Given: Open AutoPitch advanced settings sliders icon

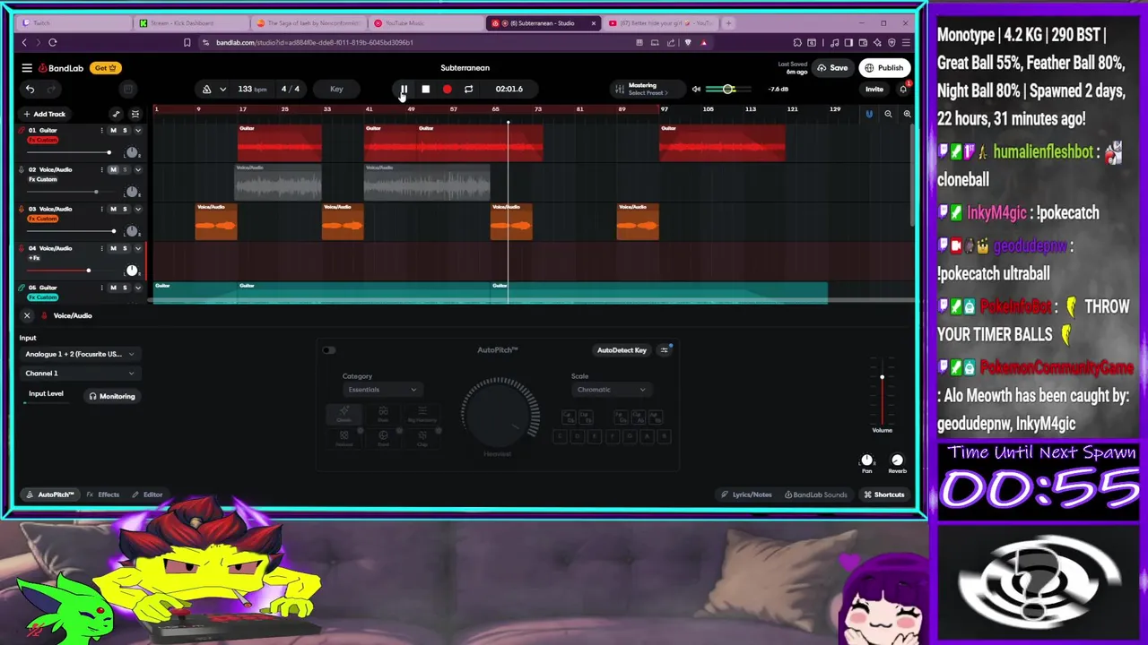Looking at the screenshot, I should point(664,350).
